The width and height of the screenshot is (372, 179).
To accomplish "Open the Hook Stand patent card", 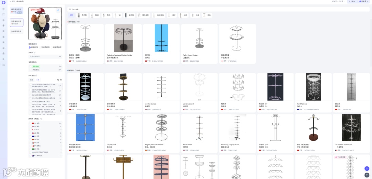I will [x=199, y=134].
